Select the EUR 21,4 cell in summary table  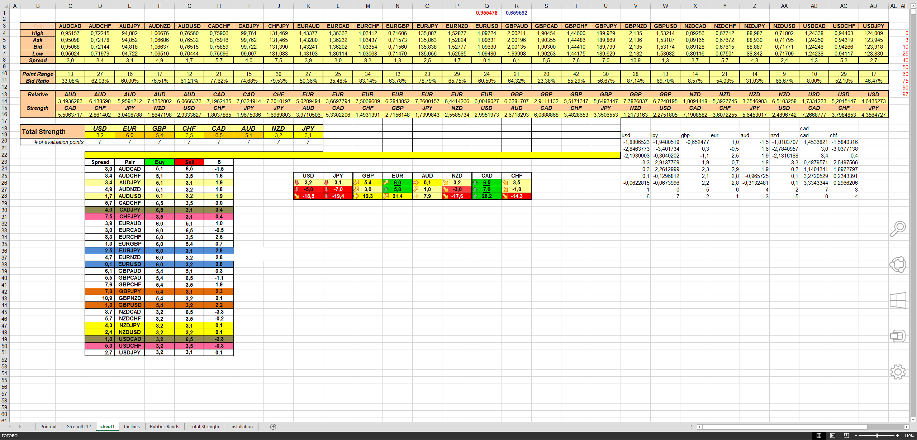398,196
